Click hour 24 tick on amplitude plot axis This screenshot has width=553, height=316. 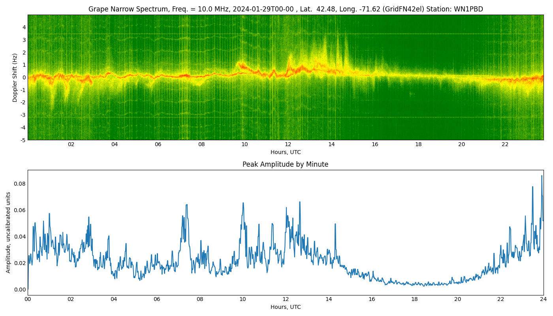[x=543, y=299]
